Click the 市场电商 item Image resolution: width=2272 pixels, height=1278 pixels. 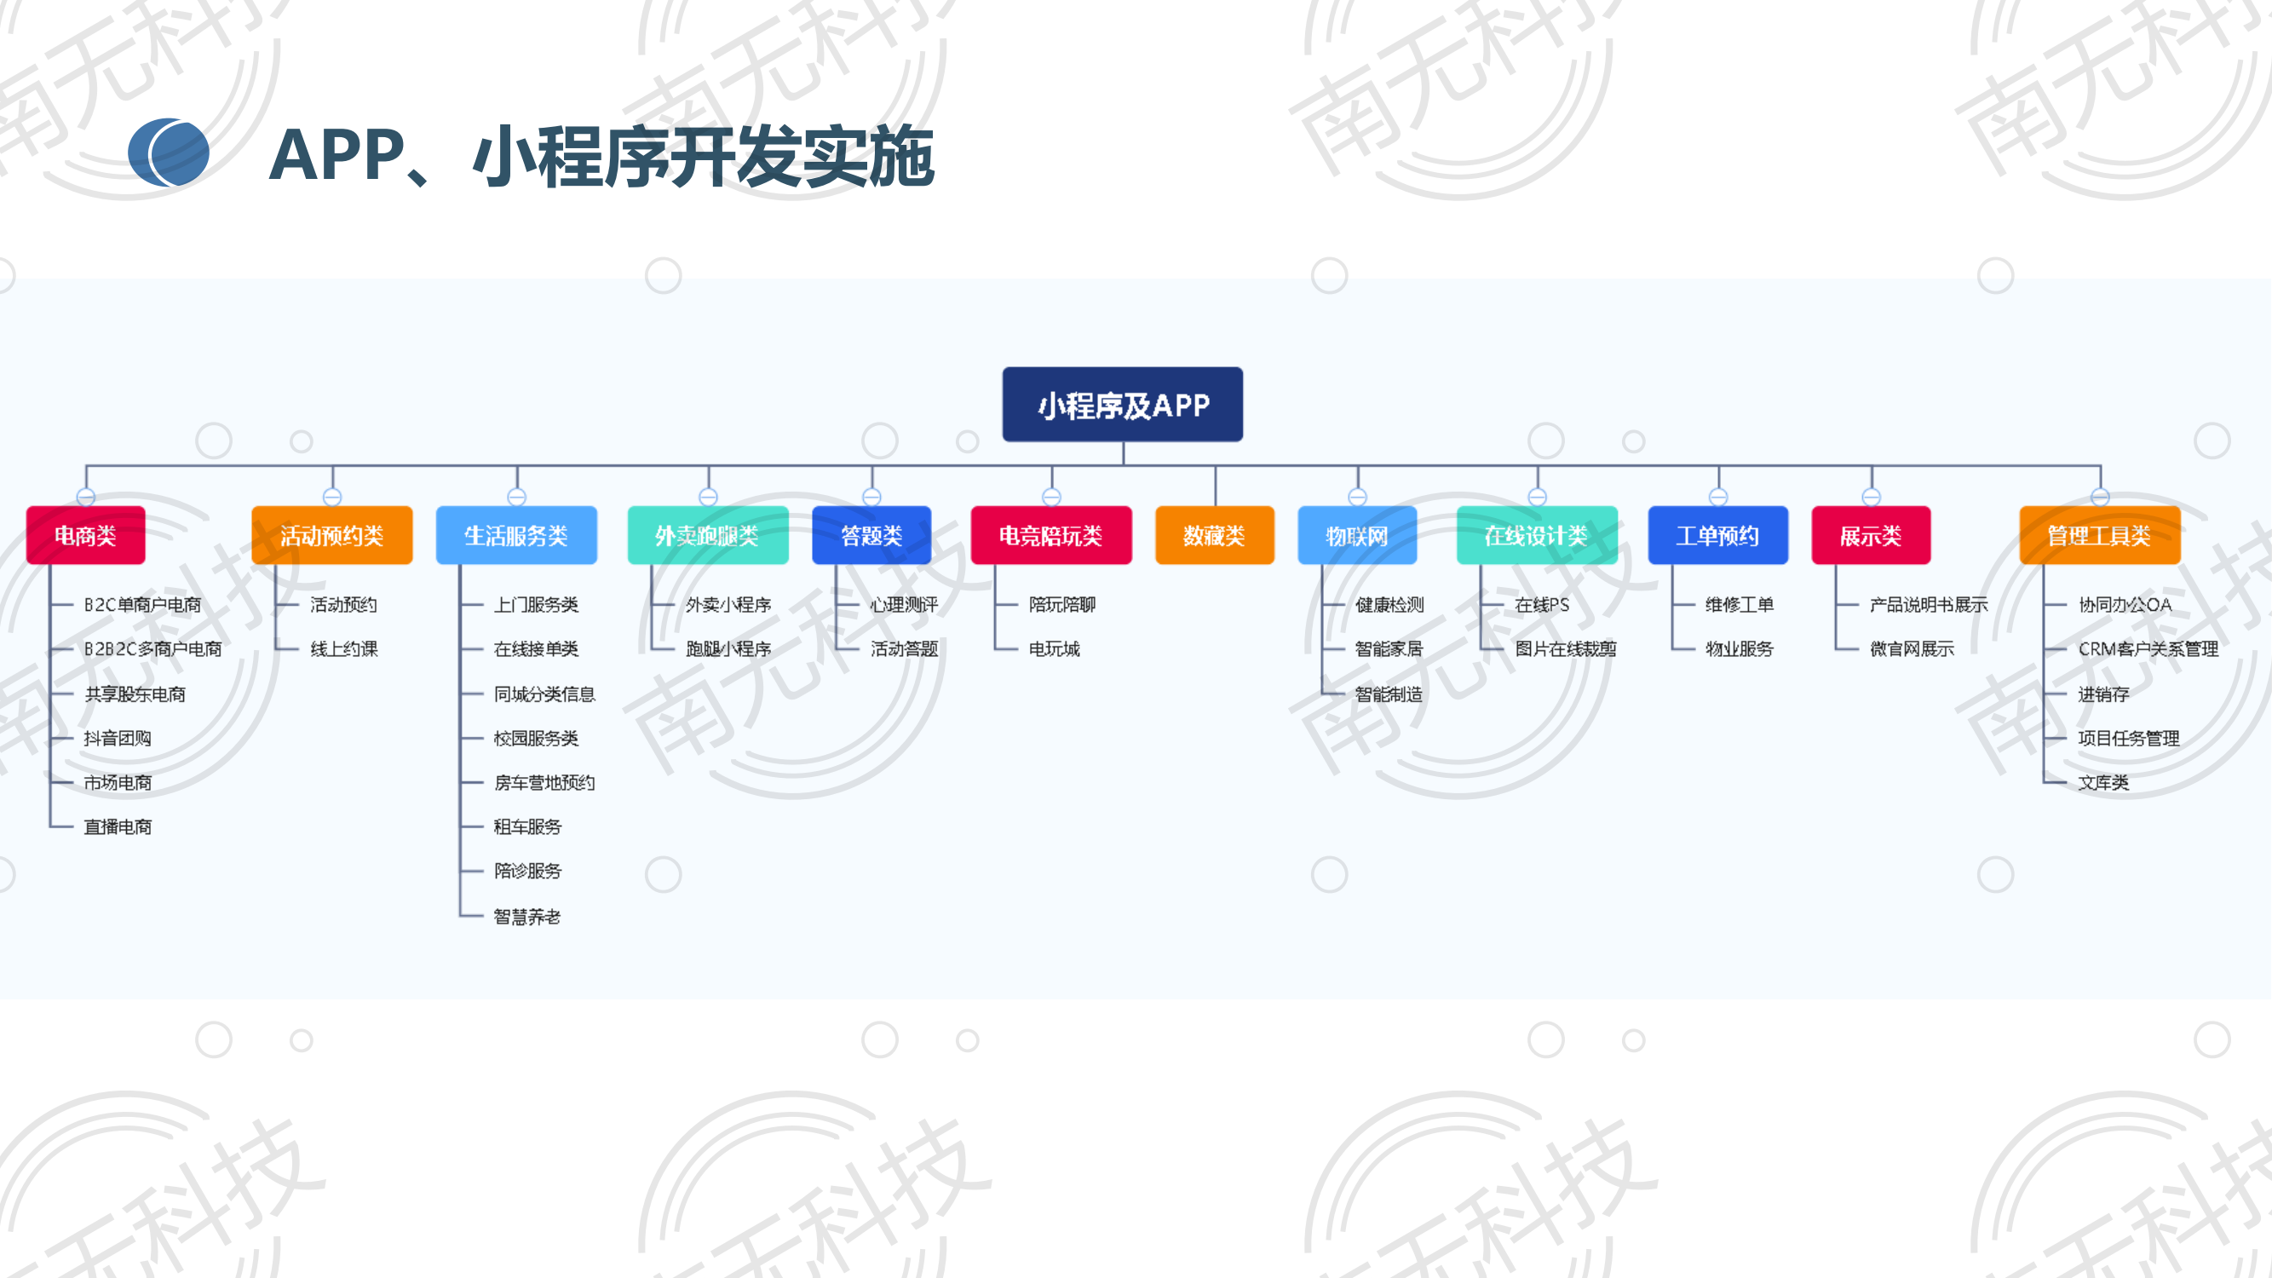click(118, 782)
